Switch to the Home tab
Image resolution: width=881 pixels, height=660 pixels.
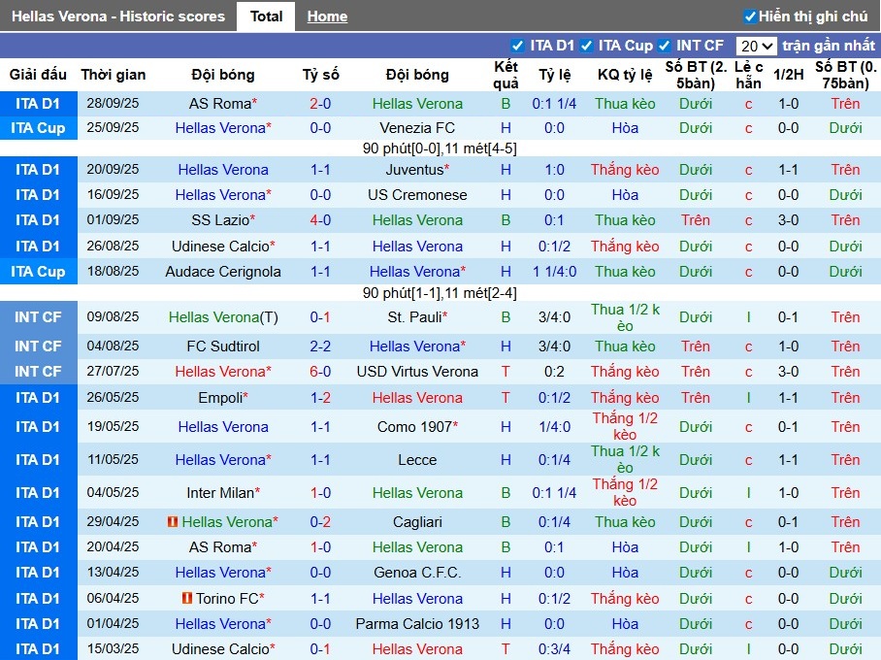click(x=327, y=16)
